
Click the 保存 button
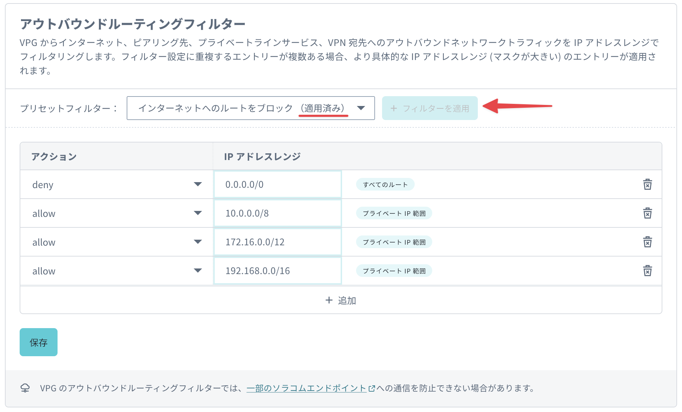tap(38, 342)
